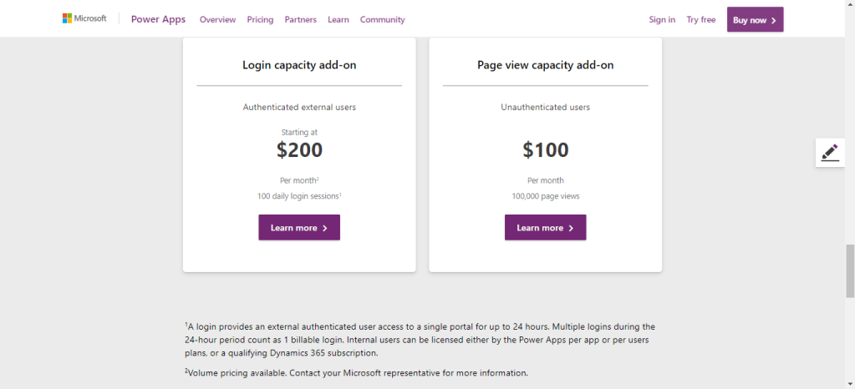This screenshot has height=389, width=855.
Task: Click the pencil feedback icon
Action: (829, 152)
